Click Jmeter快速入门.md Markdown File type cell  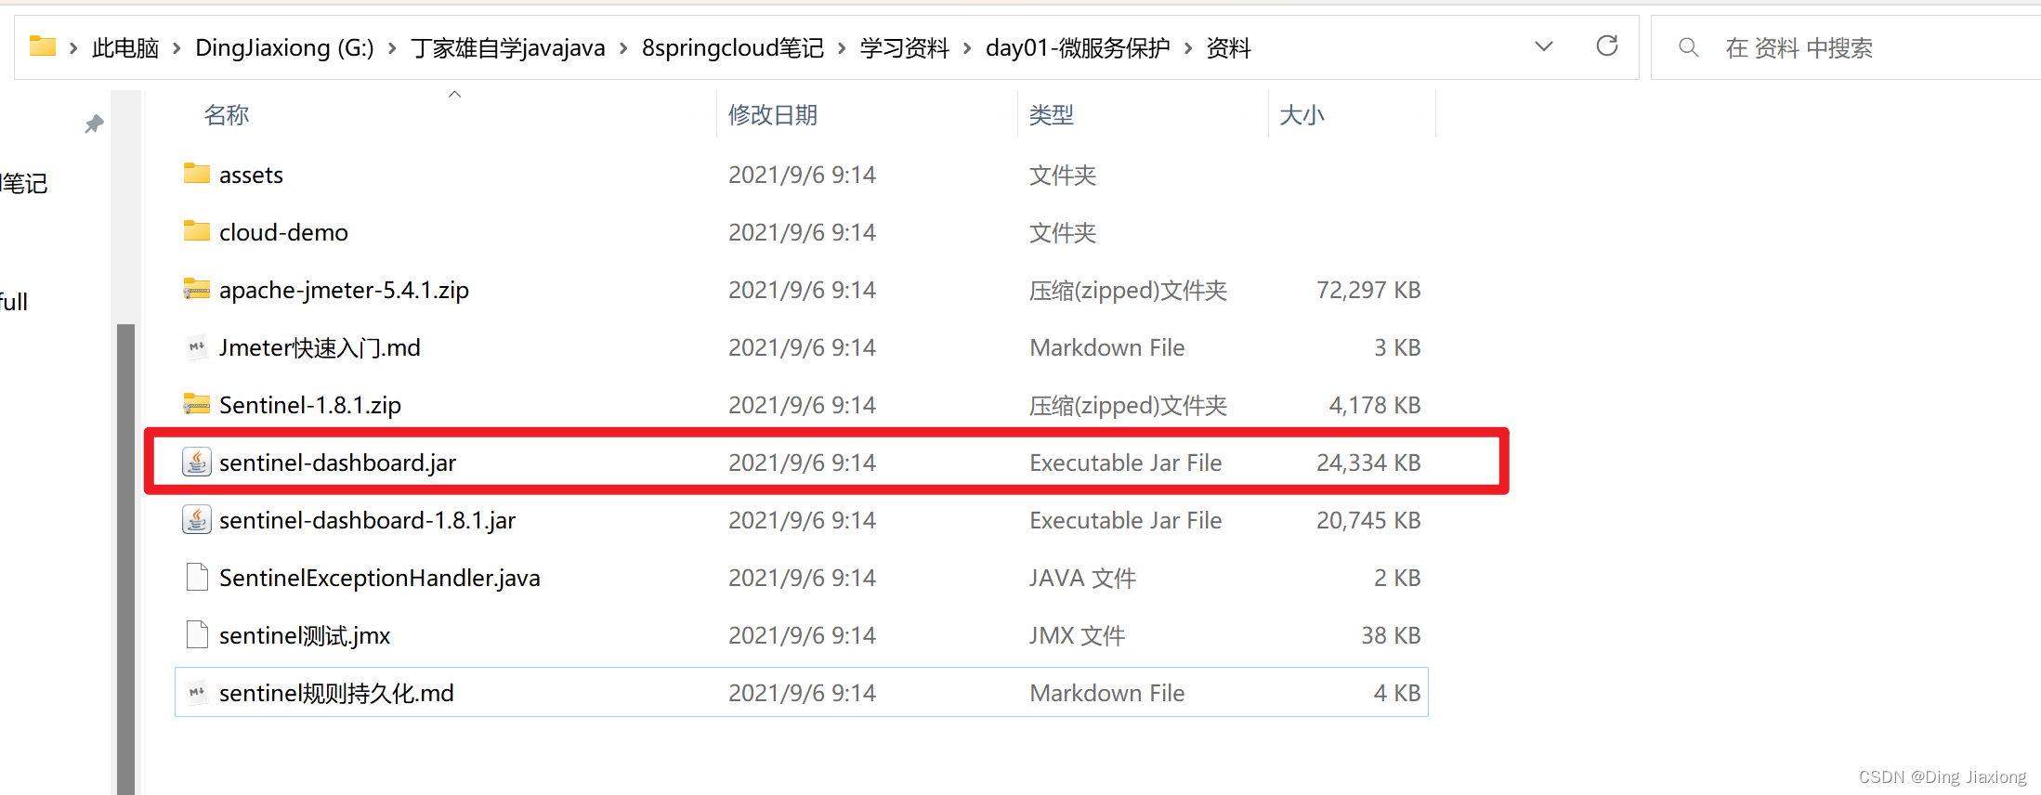click(1107, 347)
